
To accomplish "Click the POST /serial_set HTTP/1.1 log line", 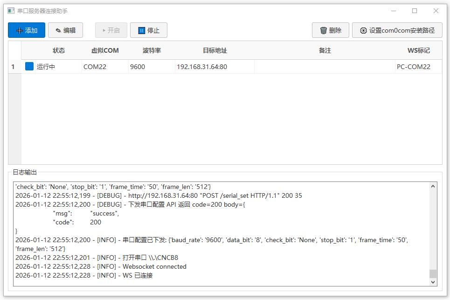I will pos(159,195).
